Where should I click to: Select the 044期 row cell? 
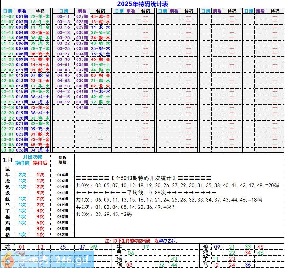[82, 108]
